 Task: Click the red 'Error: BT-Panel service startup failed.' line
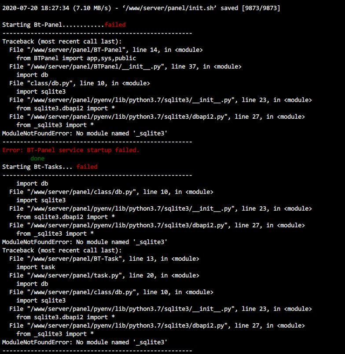71,150
